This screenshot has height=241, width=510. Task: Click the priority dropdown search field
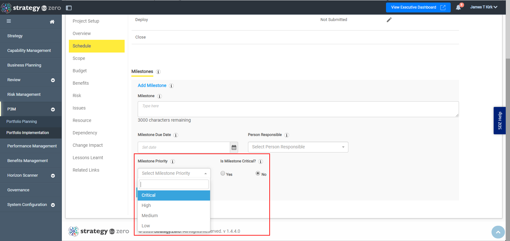click(x=174, y=185)
